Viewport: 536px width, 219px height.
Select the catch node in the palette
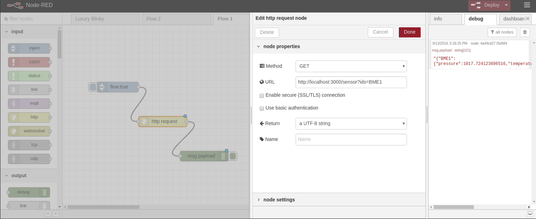click(x=29, y=62)
